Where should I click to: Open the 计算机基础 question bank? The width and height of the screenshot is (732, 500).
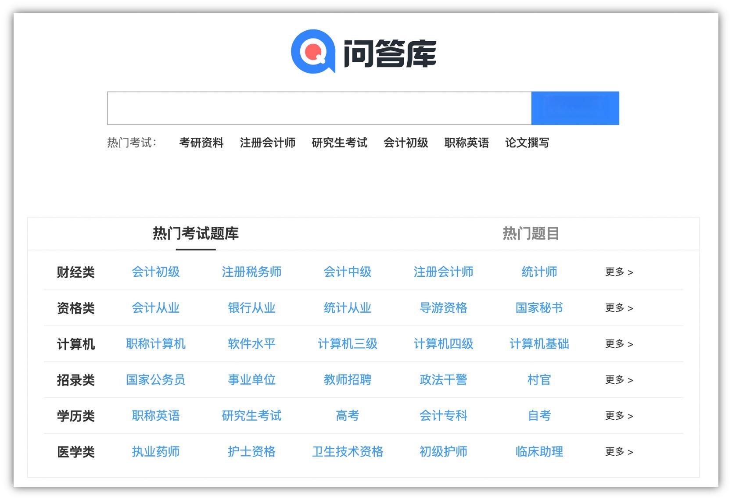point(539,344)
